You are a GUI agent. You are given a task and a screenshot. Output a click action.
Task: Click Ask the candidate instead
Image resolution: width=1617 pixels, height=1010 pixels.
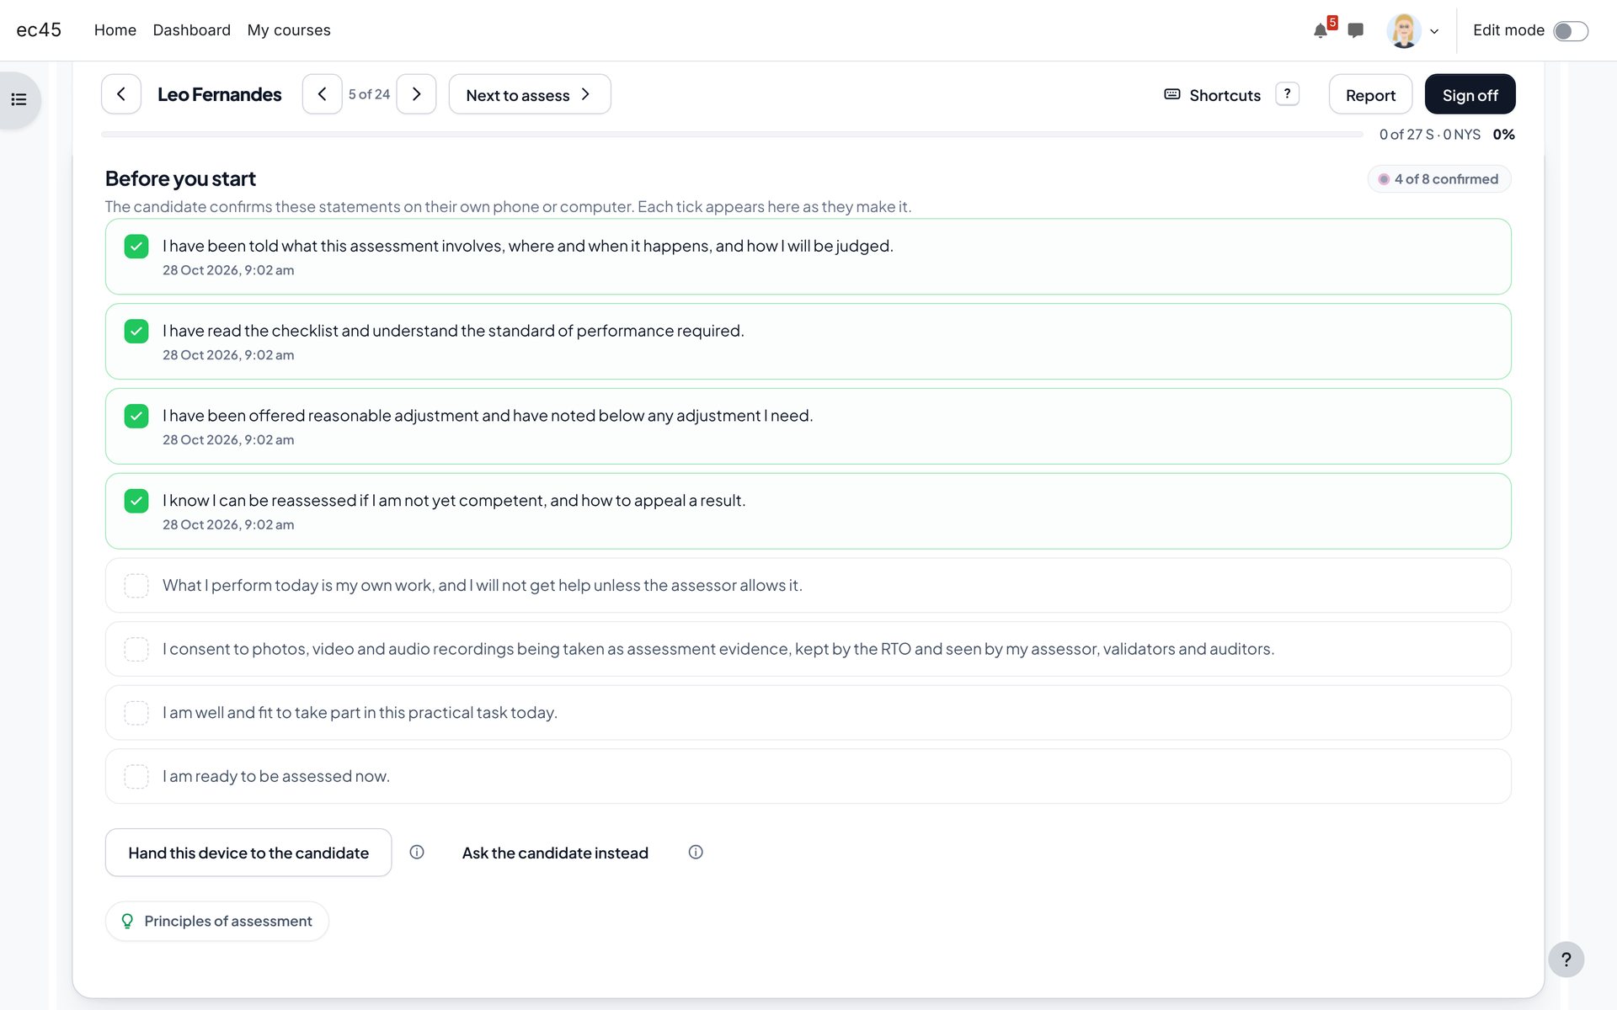[555, 853]
